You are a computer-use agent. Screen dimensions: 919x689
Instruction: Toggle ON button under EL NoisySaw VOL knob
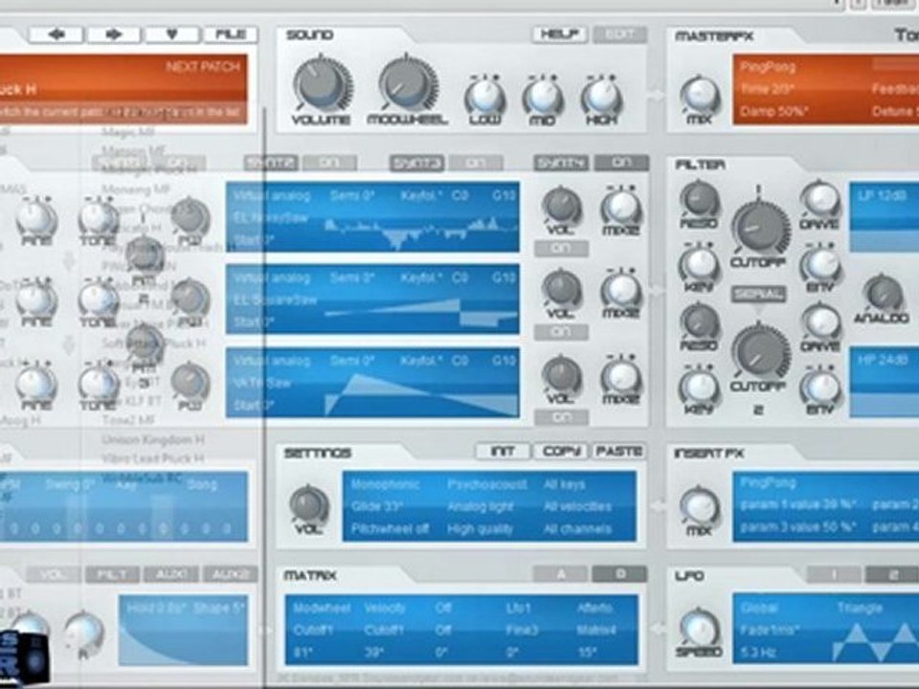[562, 248]
